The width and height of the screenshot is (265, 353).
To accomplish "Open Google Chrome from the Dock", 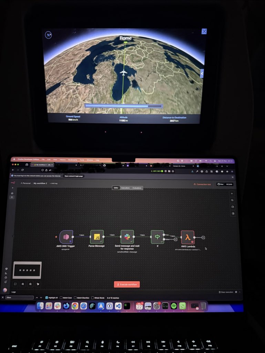I will point(75,306).
